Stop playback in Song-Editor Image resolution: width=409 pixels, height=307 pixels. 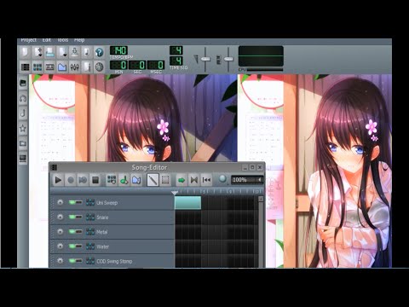95,180
